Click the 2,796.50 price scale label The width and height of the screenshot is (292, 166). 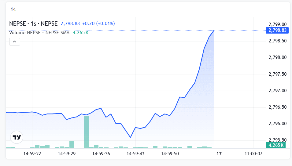tap(277, 107)
